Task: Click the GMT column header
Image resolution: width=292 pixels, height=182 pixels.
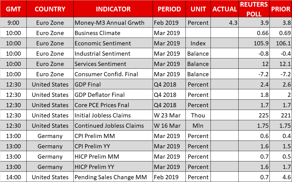Action: tap(13, 9)
